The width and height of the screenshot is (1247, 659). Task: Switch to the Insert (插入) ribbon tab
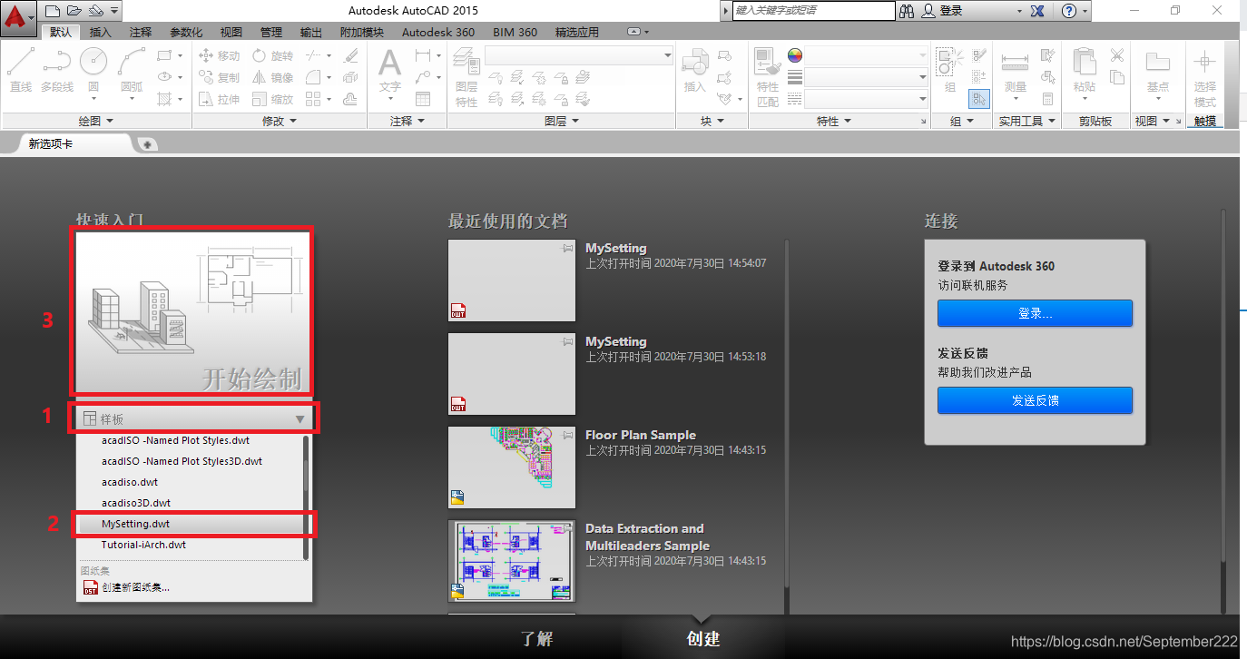click(x=101, y=32)
